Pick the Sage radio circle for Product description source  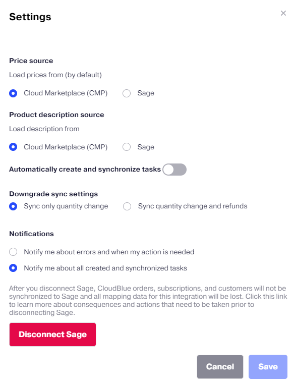point(127,147)
